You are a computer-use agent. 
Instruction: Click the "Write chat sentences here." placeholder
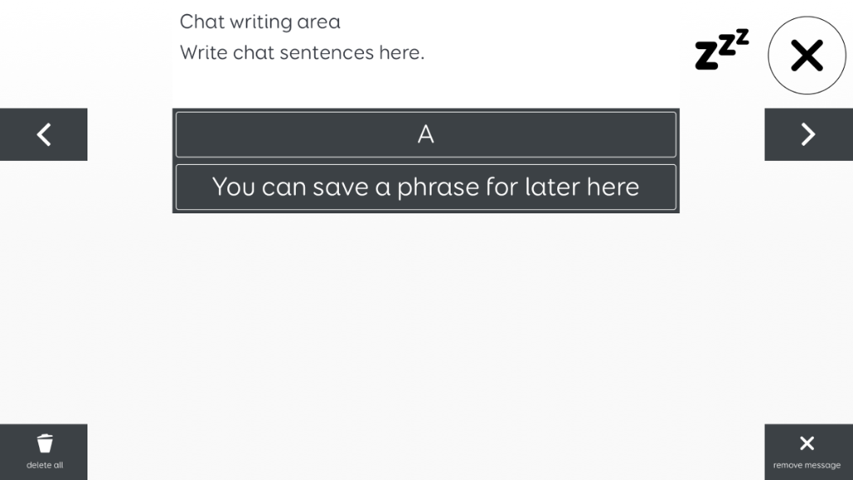tap(302, 52)
